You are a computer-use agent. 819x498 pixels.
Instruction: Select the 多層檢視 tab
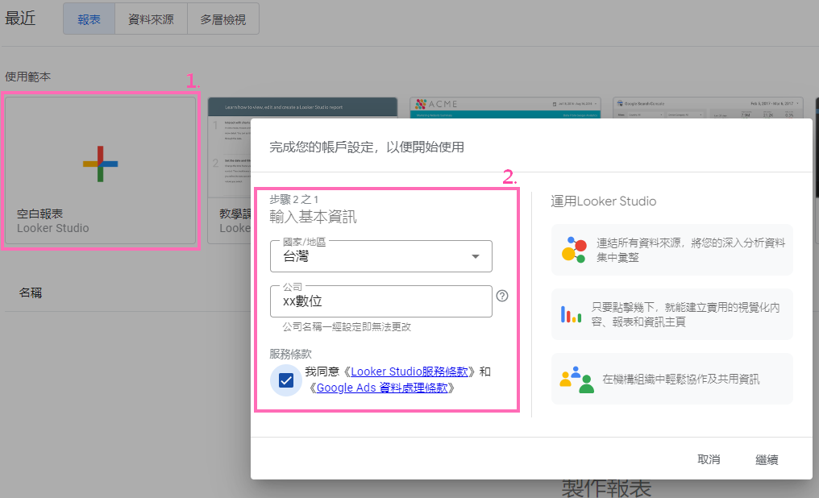click(223, 19)
